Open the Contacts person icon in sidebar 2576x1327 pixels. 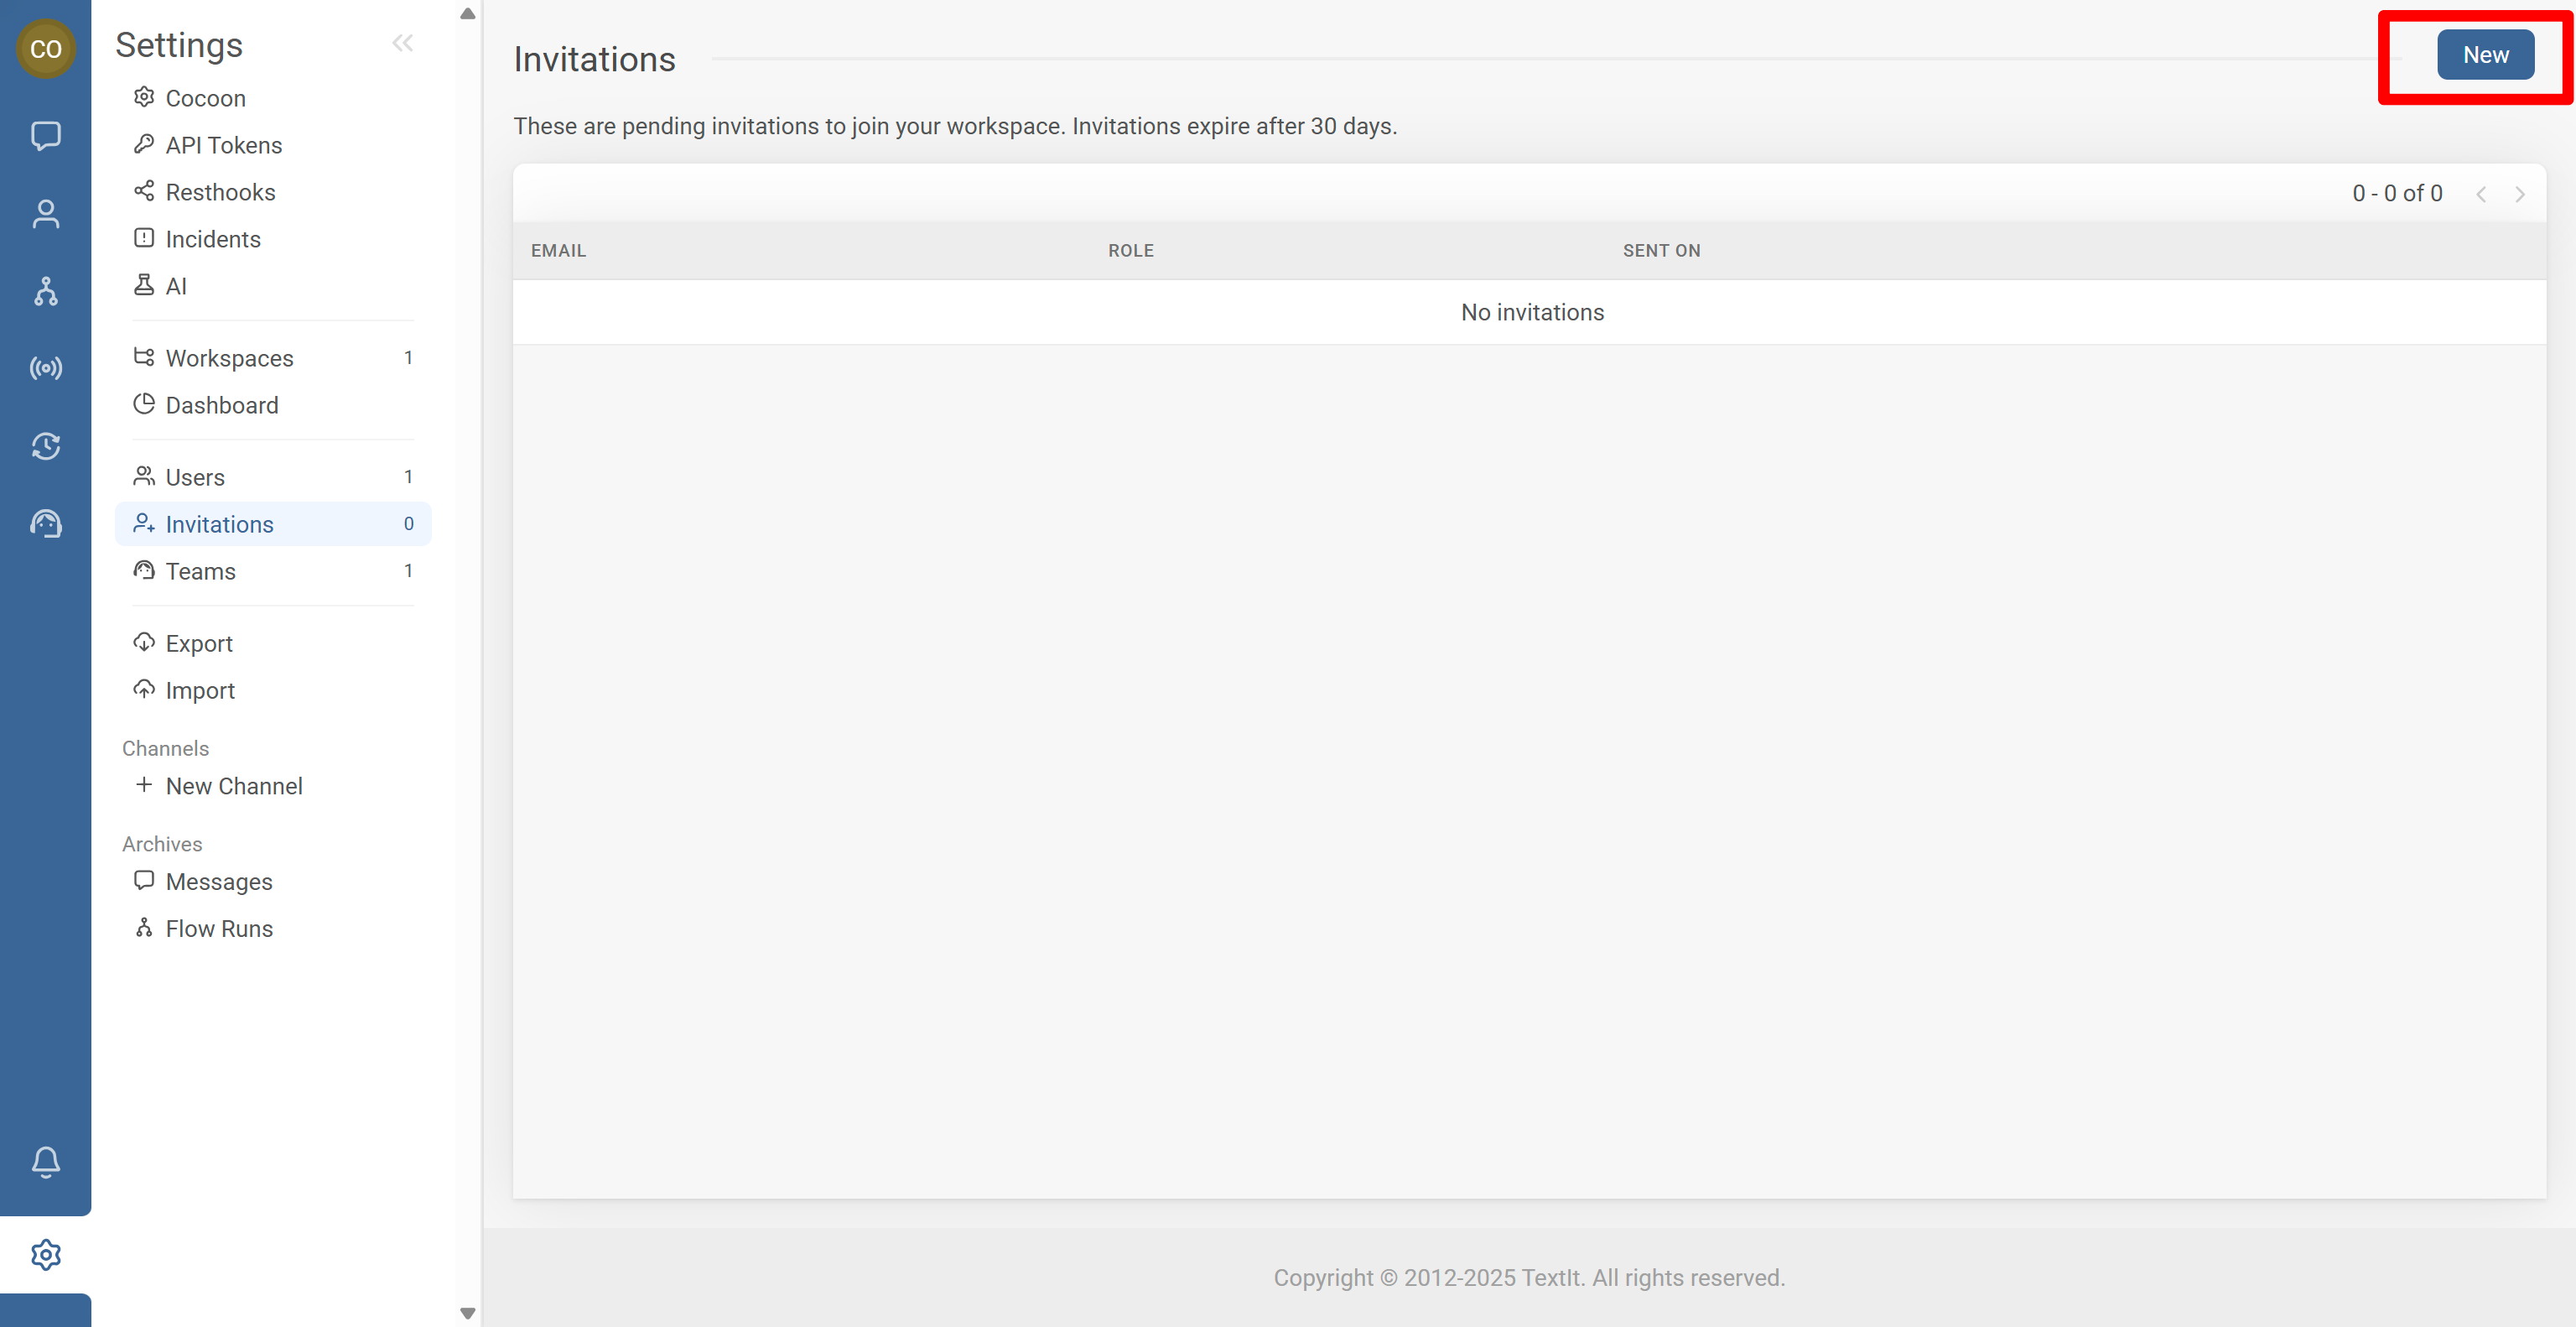pos(46,214)
